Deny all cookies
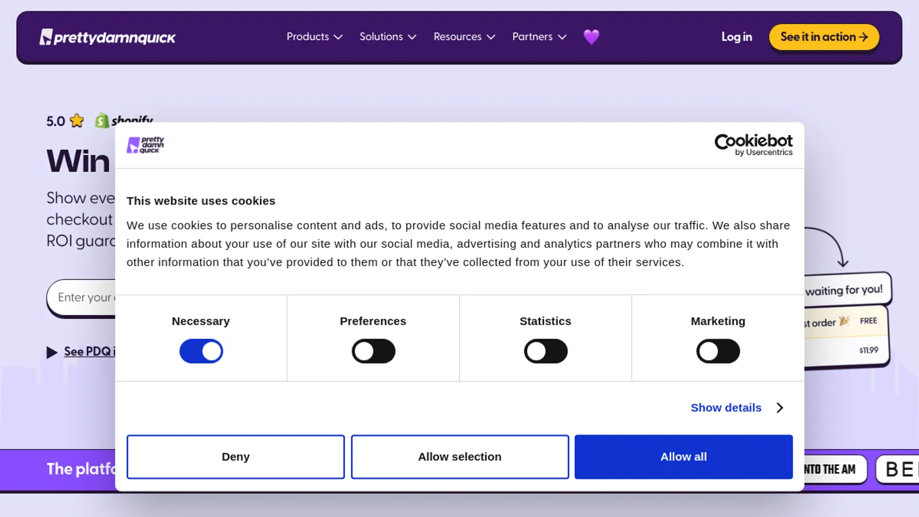919x517 pixels. [x=235, y=457]
